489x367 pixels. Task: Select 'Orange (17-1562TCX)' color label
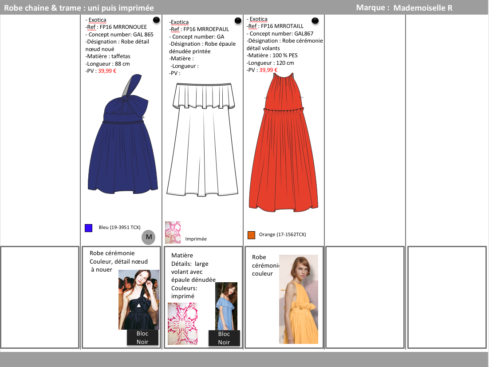(x=283, y=234)
